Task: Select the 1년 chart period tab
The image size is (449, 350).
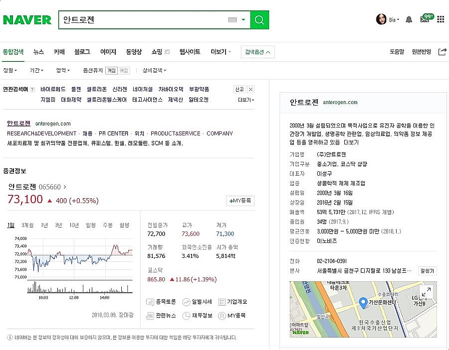Action: coord(44,225)
